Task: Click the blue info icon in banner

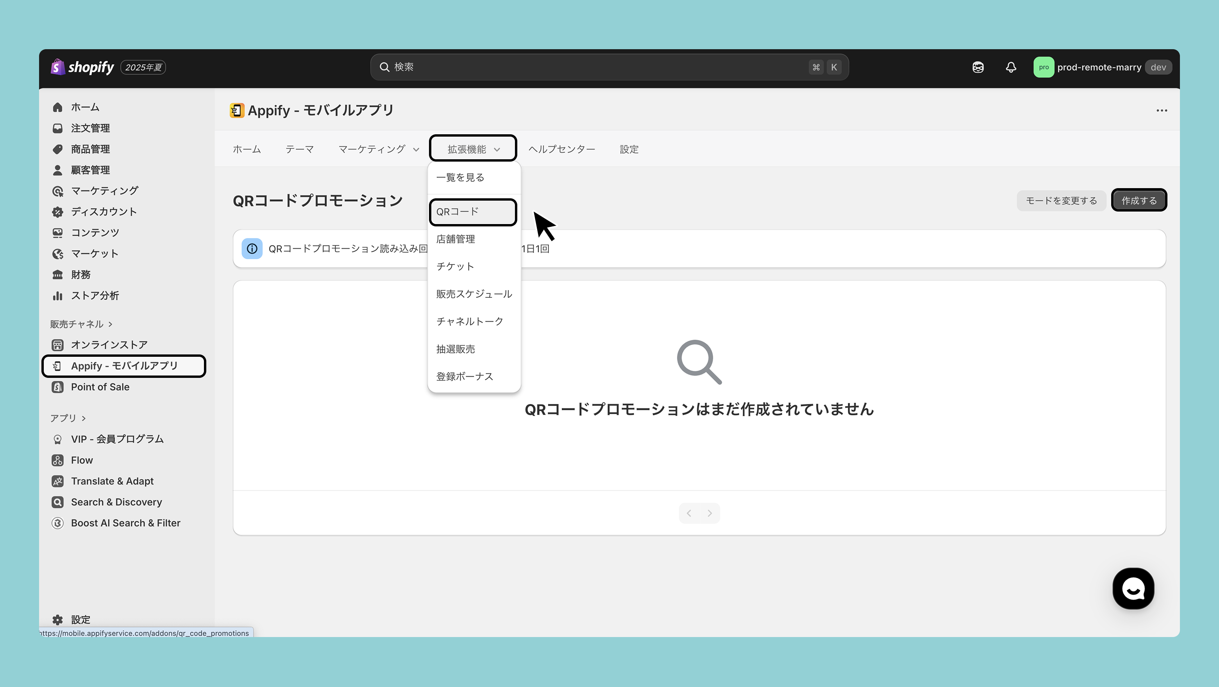Action: pyautogui.click(x=252, y=249)
